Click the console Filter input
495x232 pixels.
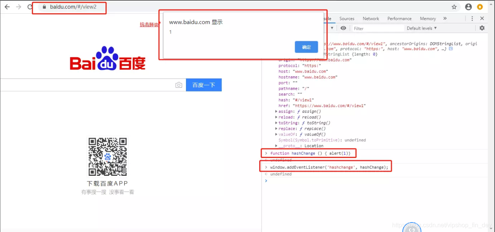[378, 28]
